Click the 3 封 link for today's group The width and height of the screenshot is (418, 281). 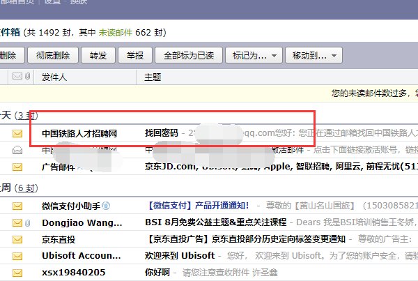(26, 116)
